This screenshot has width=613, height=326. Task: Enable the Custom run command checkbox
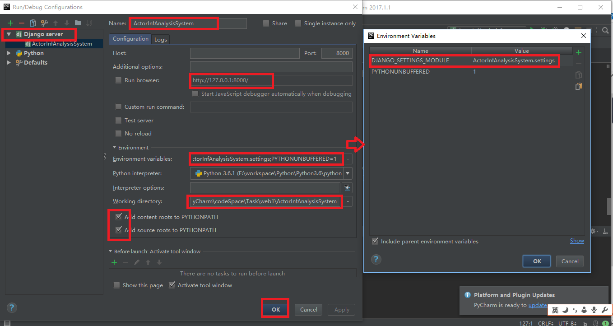point(118,107)
